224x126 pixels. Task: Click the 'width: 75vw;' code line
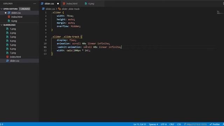65,16
